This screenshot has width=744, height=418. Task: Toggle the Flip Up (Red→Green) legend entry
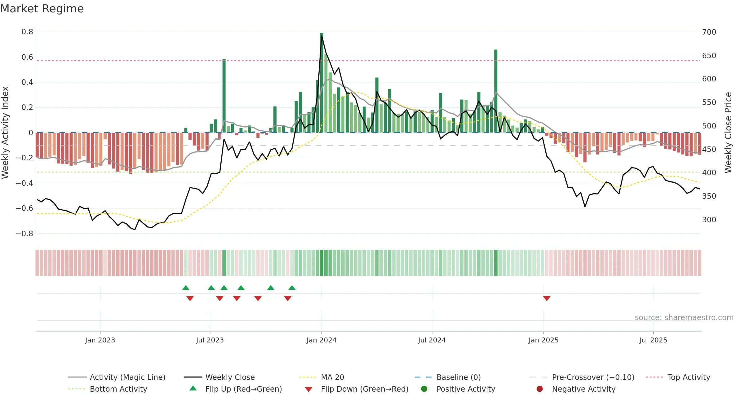(x=236, y=389)
